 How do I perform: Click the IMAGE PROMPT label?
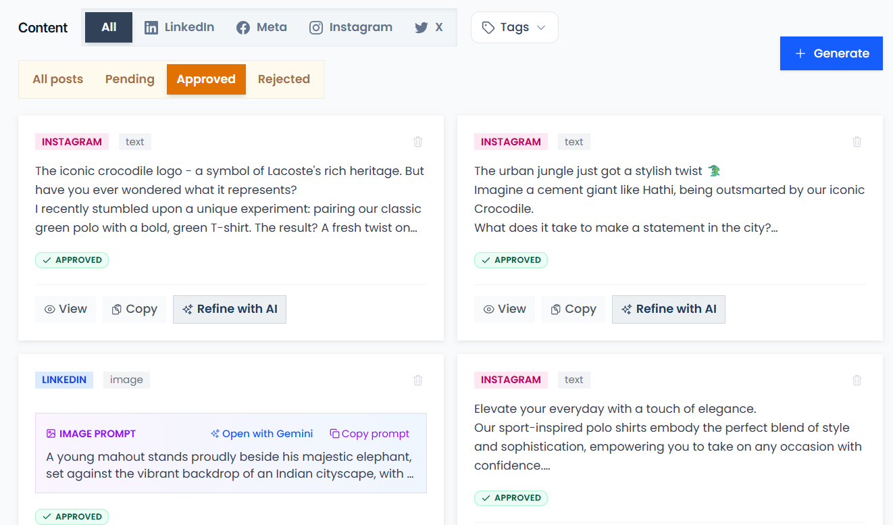coord(97,434)
